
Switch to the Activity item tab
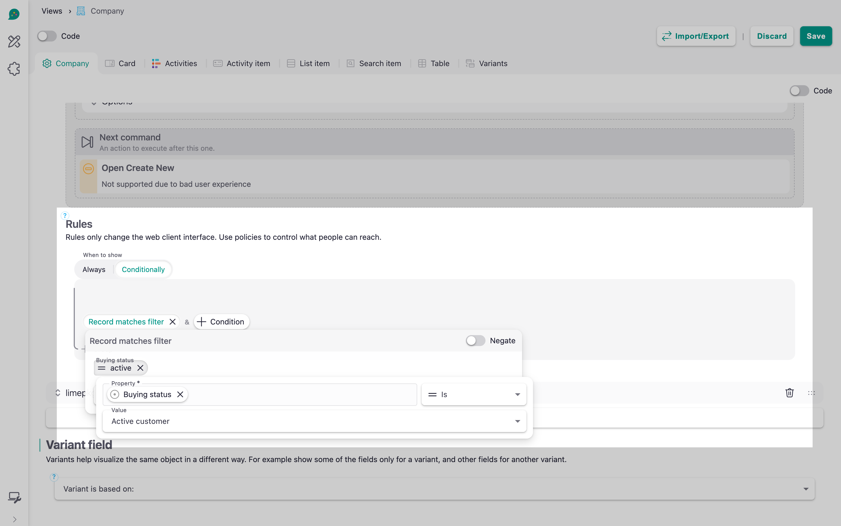(x=242, y=63)
